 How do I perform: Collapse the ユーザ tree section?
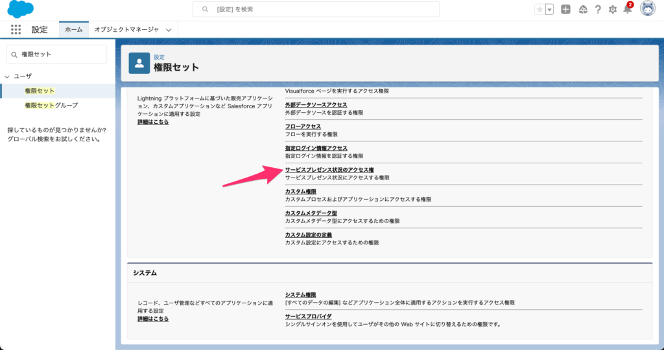coord(7,76)
